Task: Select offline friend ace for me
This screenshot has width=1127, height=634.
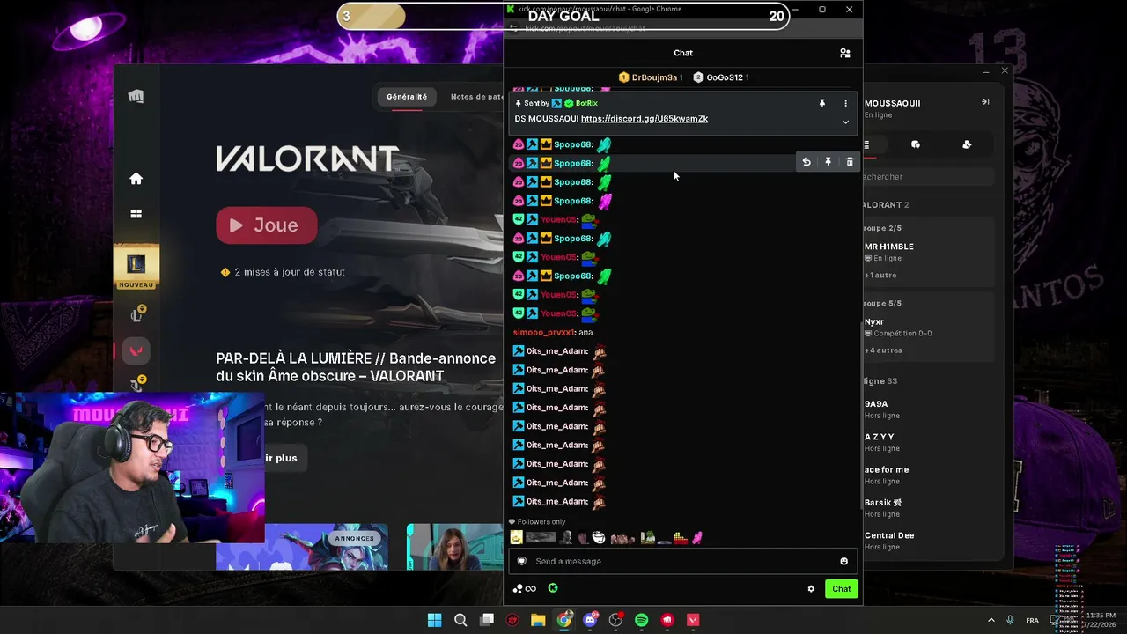Action: click(887, 470)
